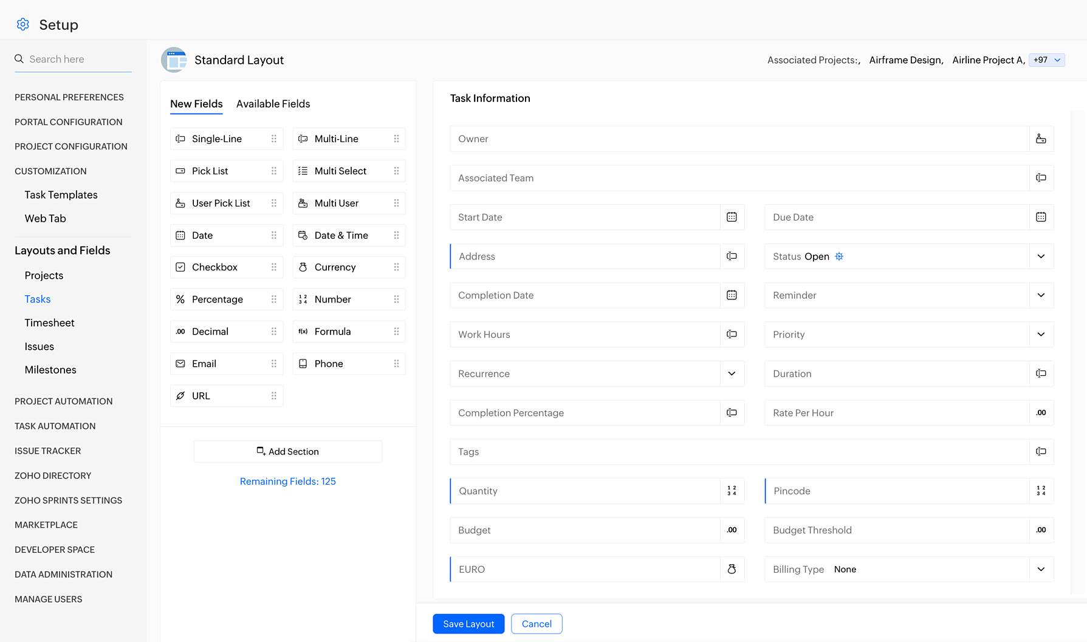The width and height of the screenshot is (1087, 642).
Task: Open Timesheet in Layouts and Fields
Action: coord(49,323)
